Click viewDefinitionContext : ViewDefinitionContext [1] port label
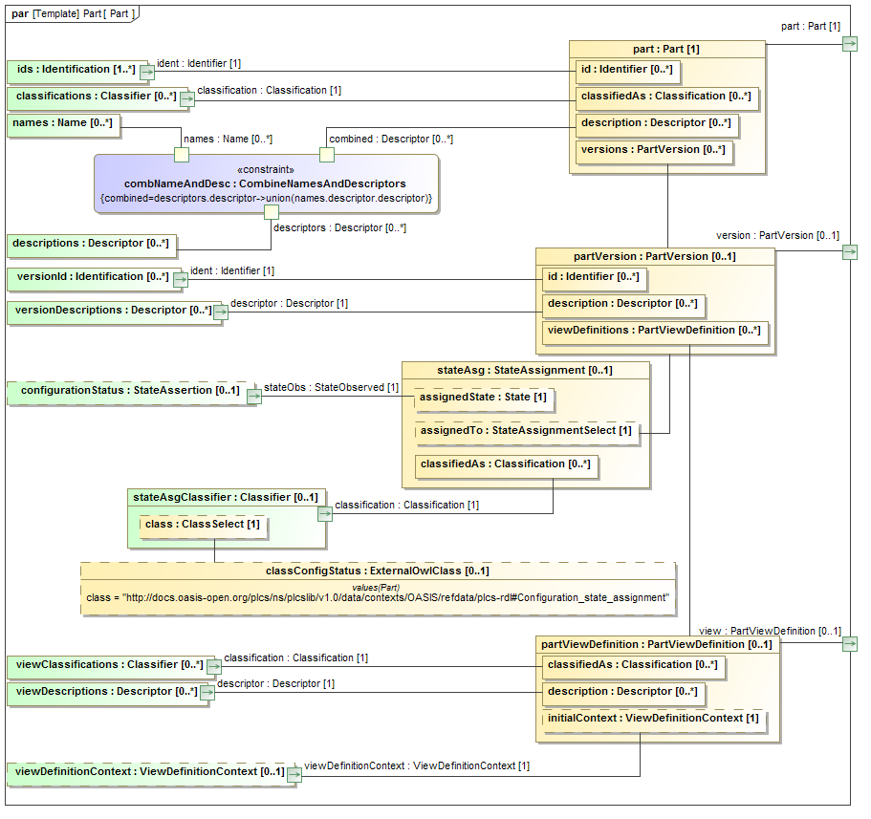The height and width of the screenshot is (819, 871). pos(417,766)
